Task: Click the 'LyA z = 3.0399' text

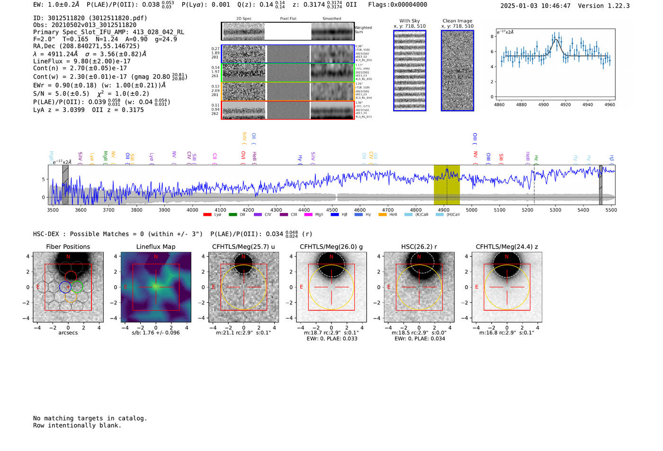Action: tap(59, 110)
